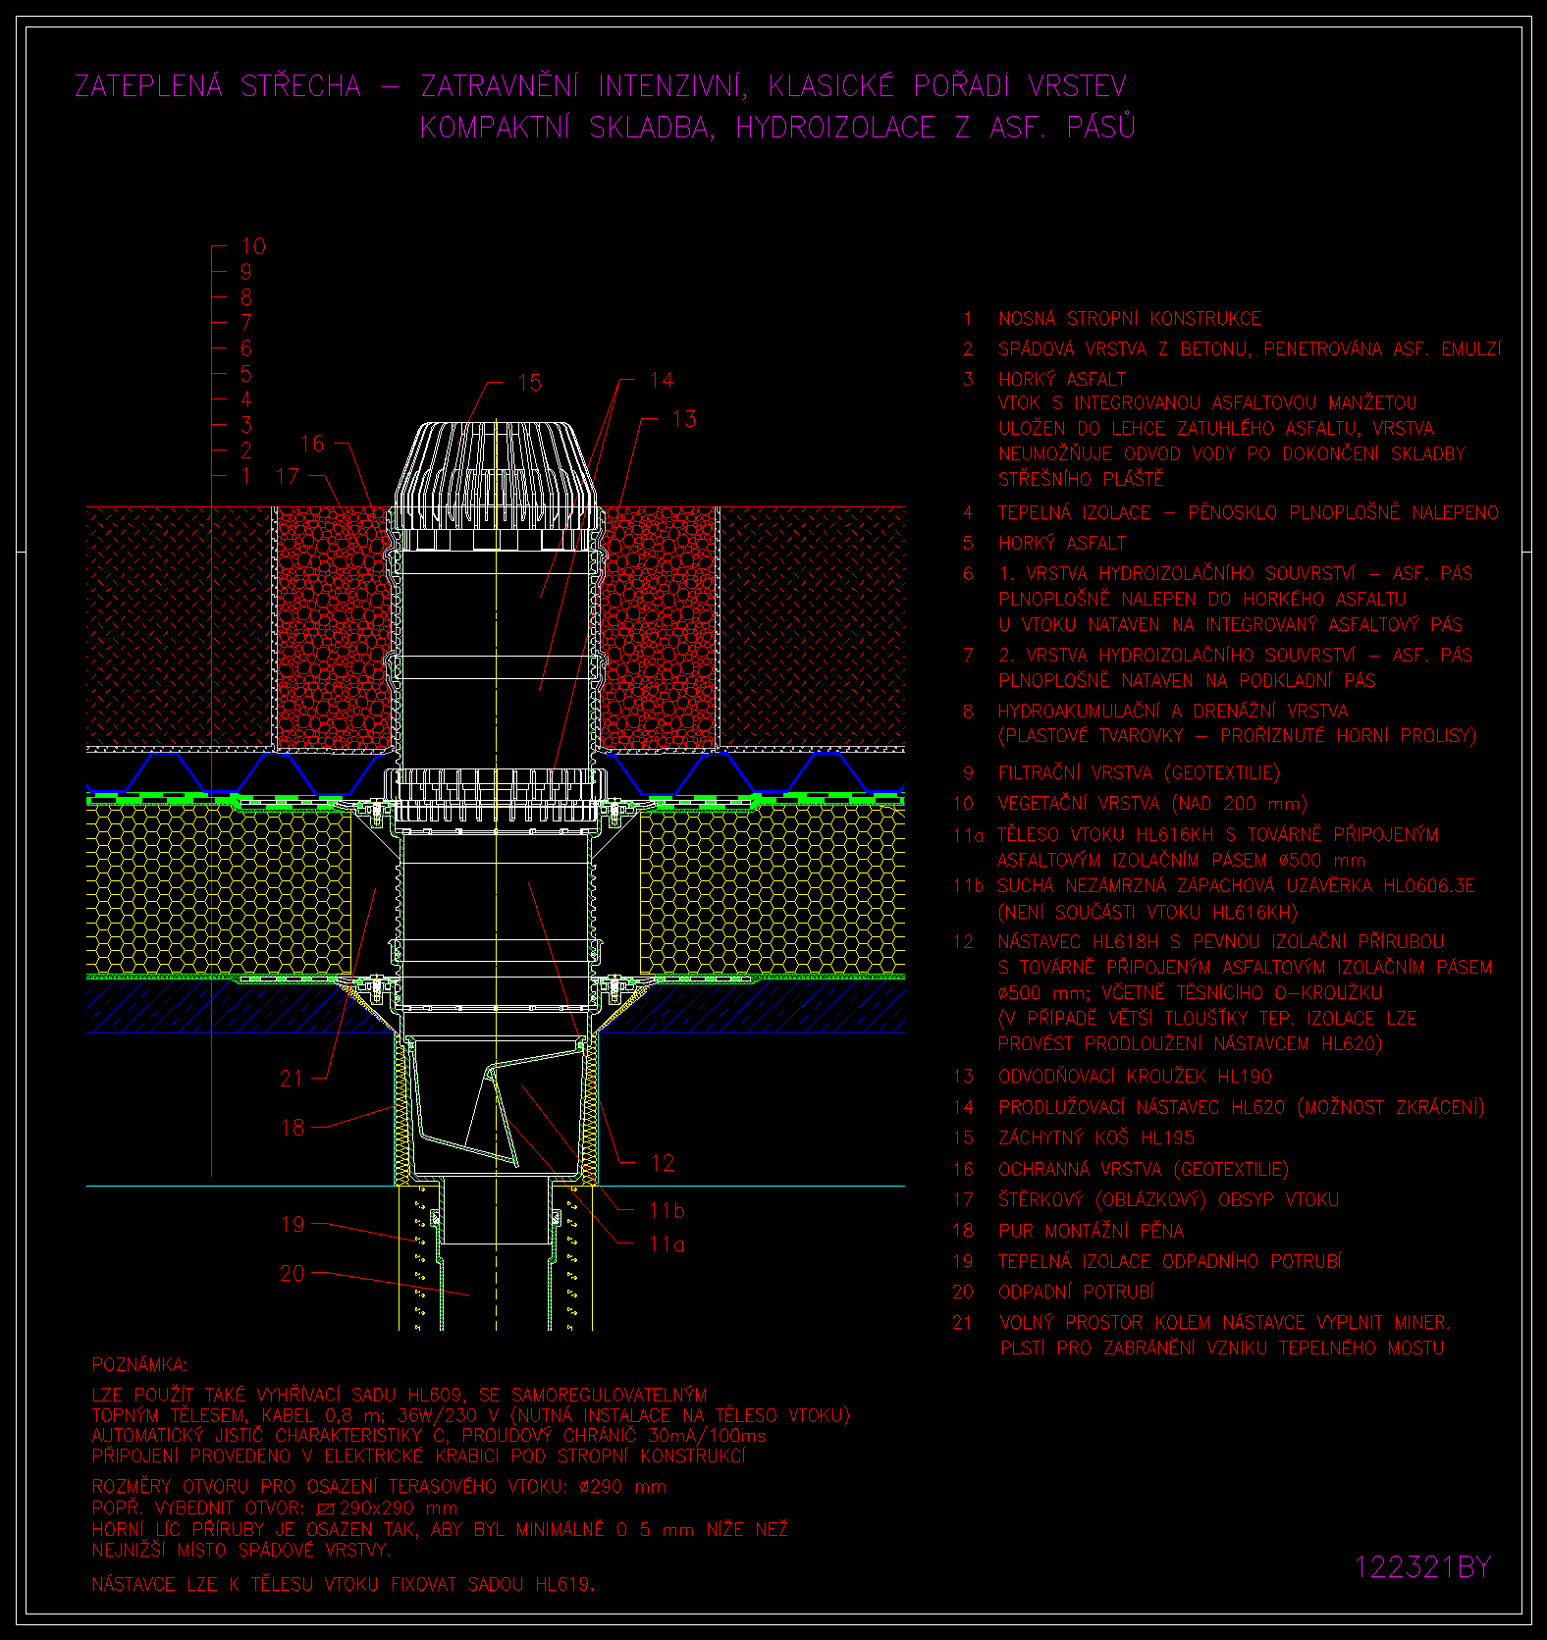Click legend text 'ŠTĚRKOVÝ (OBLÁZKOVÝ) OBSYP VTOKU'
This screenshot has height=1640, width=1547.
pos(1168,1200)
